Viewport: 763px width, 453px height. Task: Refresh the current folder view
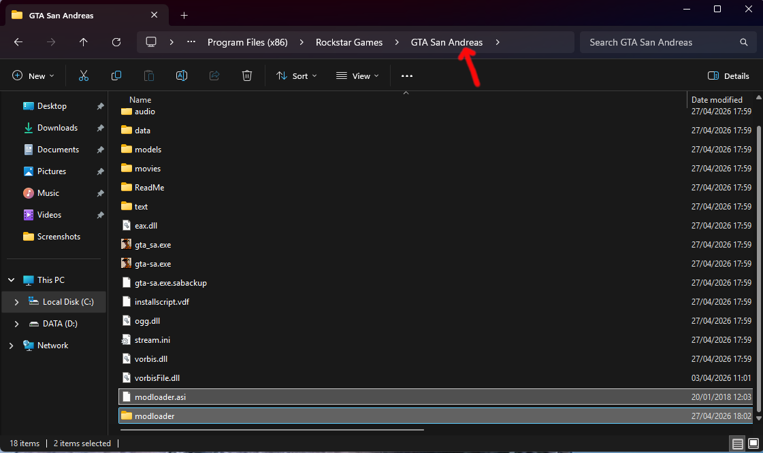point(116,42)
